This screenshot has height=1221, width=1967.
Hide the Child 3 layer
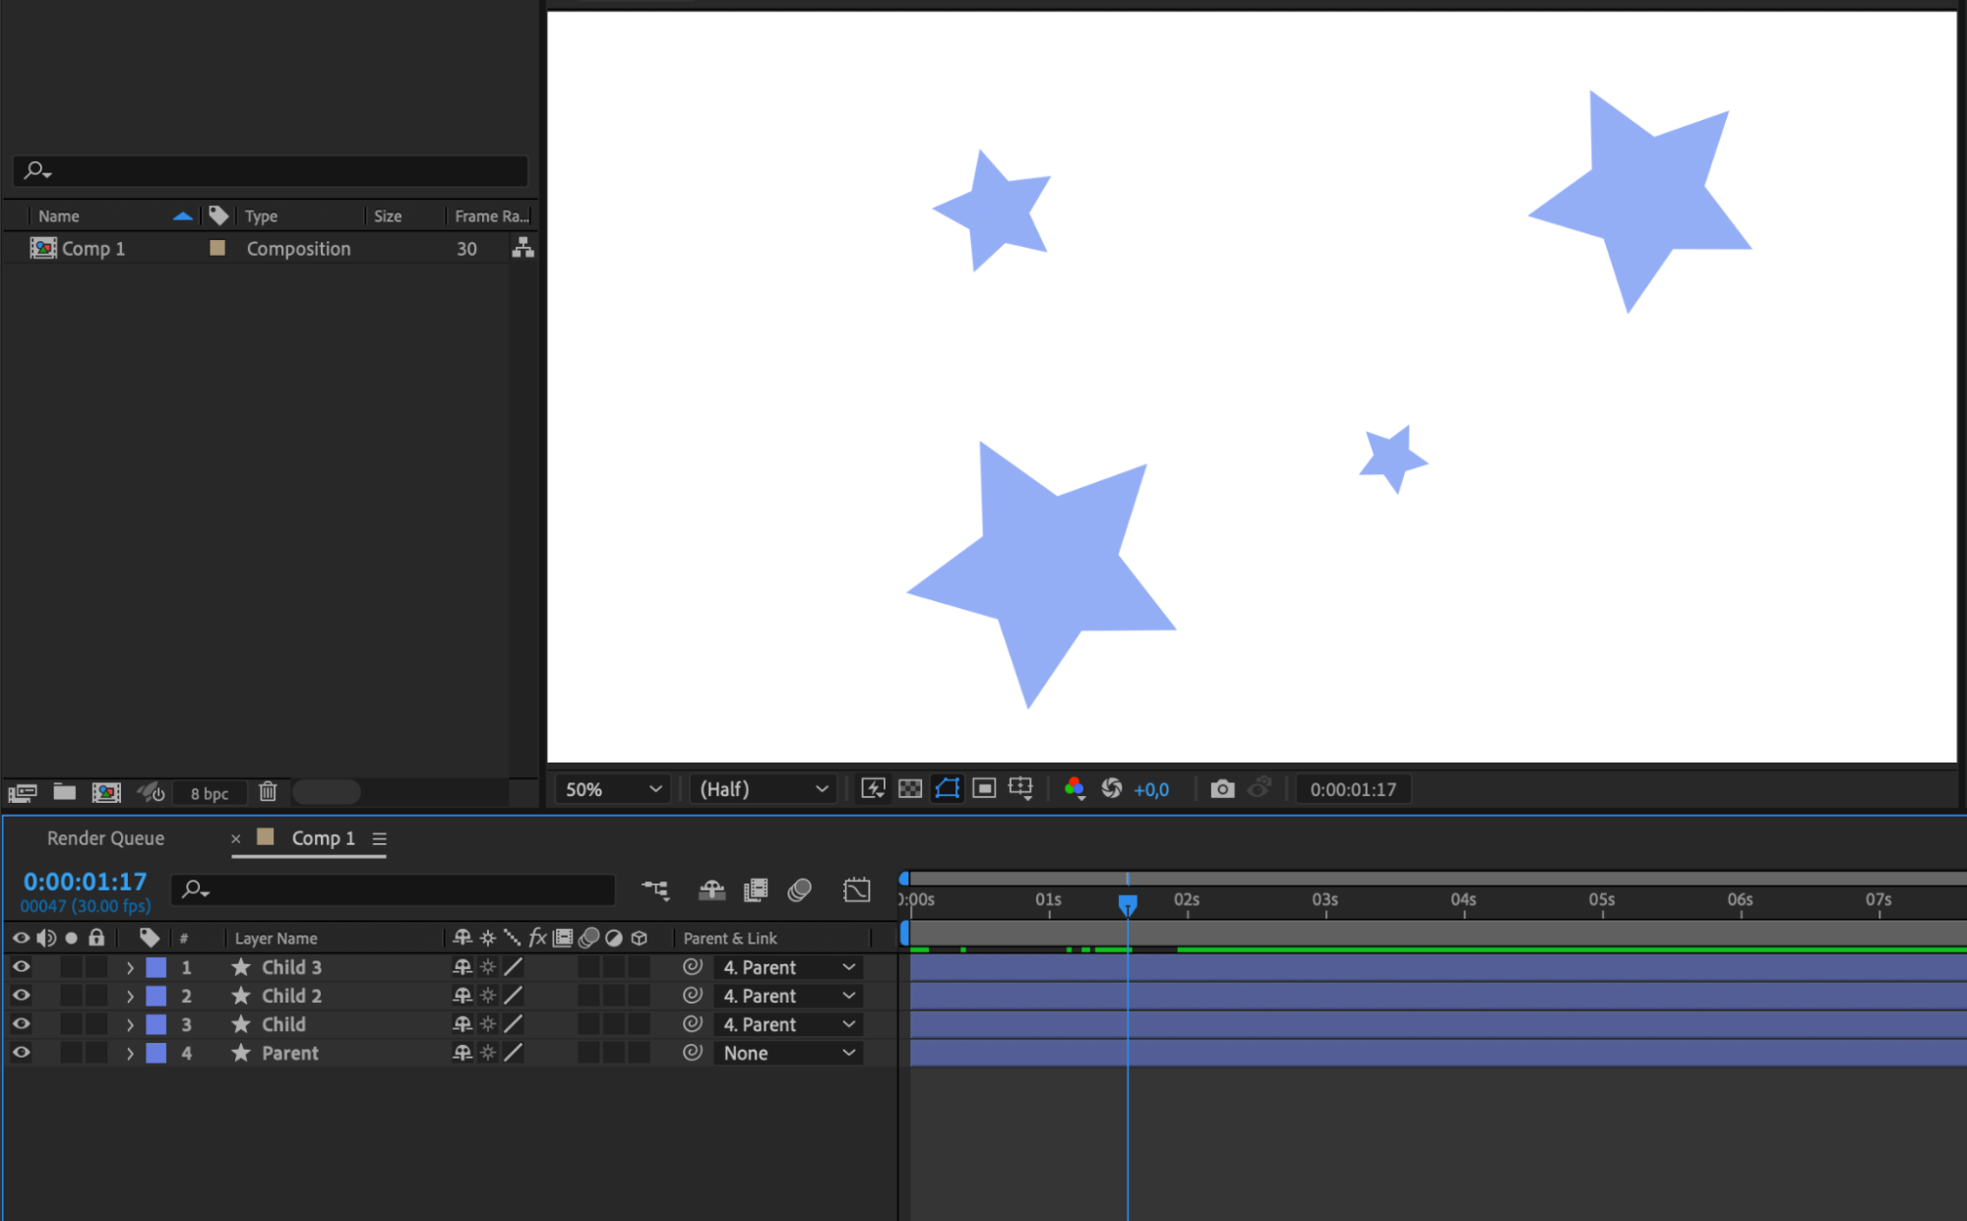(21, 967)
